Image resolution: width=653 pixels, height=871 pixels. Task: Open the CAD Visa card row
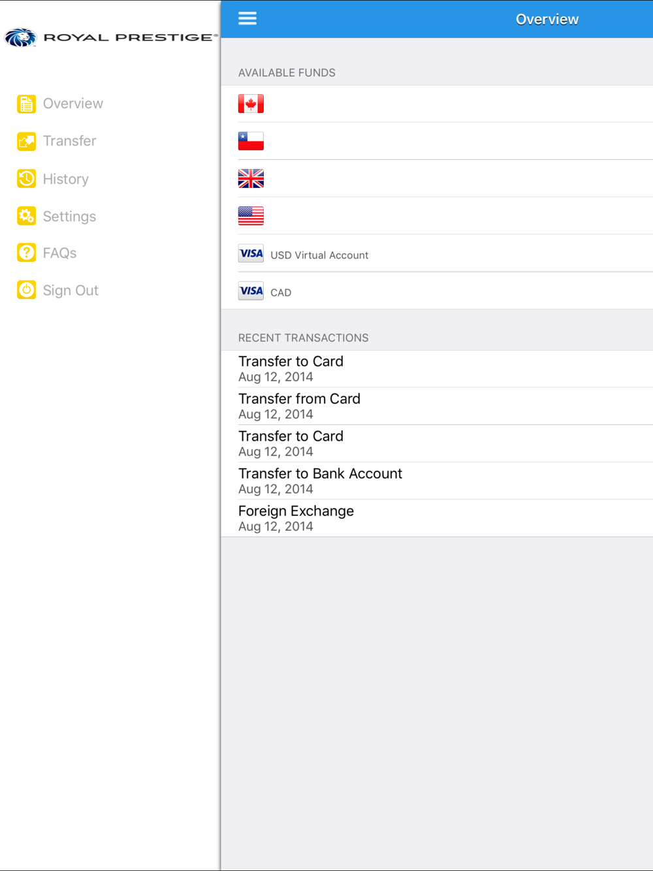point(437,291)
